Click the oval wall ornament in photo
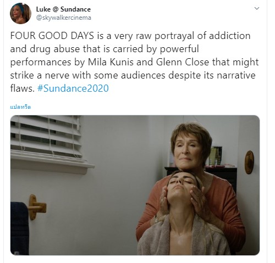 tap(250, 162)
